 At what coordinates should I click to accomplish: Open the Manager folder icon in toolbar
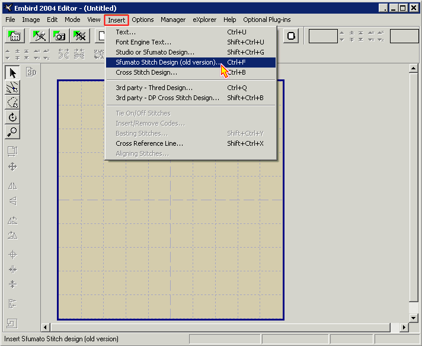[15, 36]
